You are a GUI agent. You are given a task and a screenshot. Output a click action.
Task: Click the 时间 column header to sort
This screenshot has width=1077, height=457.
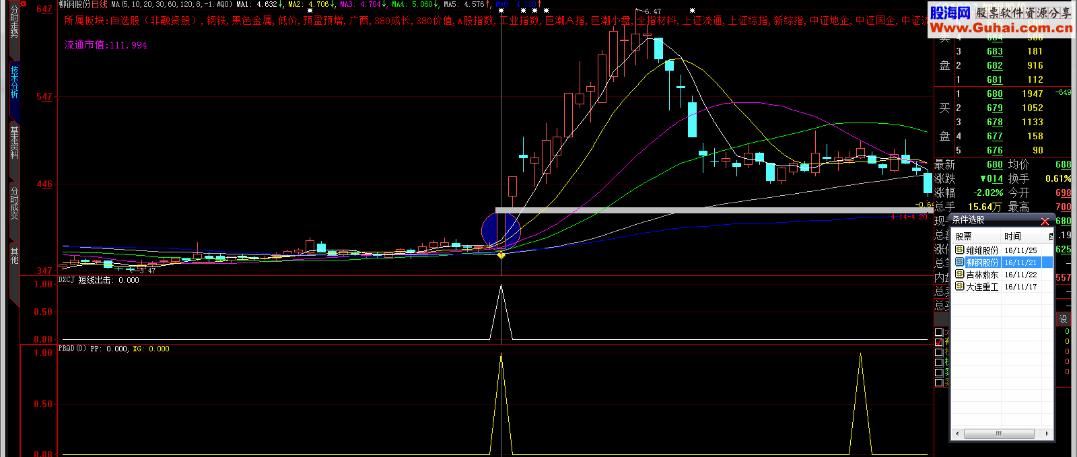pos(1012,236)
